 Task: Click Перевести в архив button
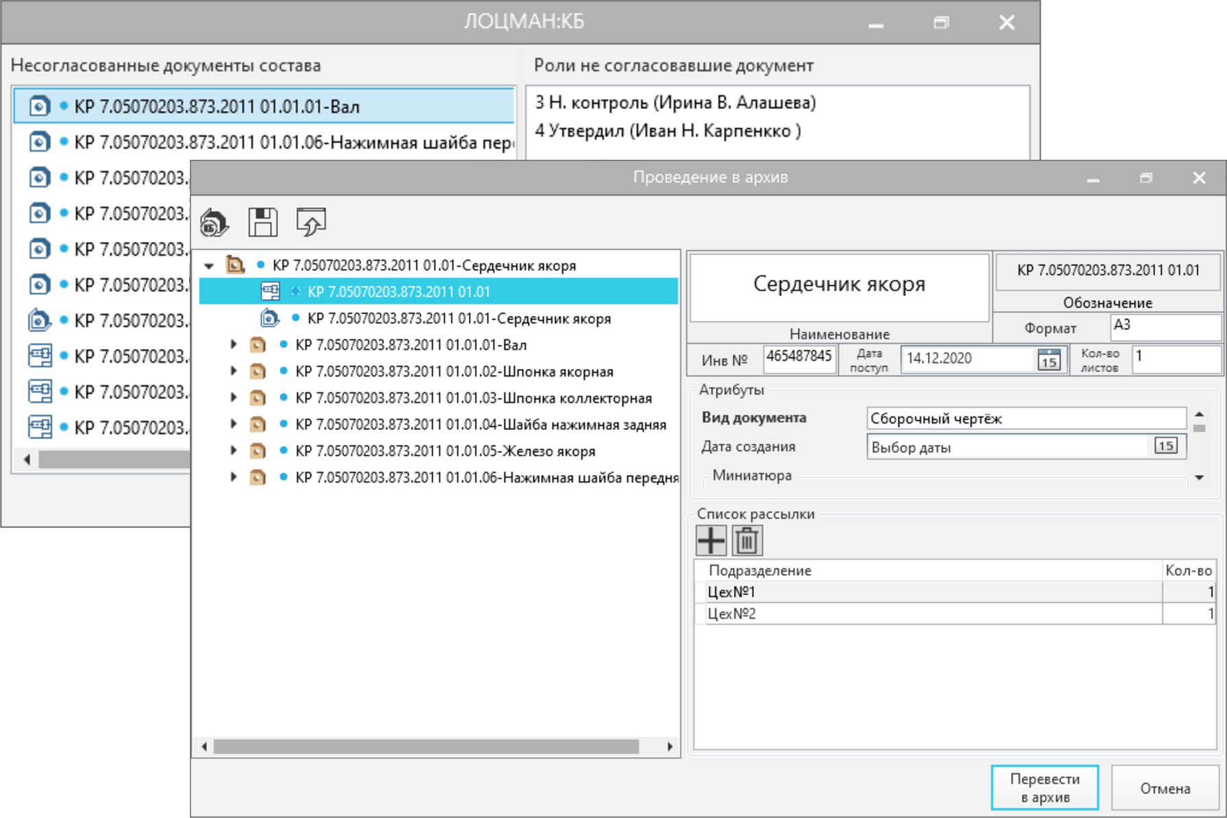click(x=1045, y=788)
